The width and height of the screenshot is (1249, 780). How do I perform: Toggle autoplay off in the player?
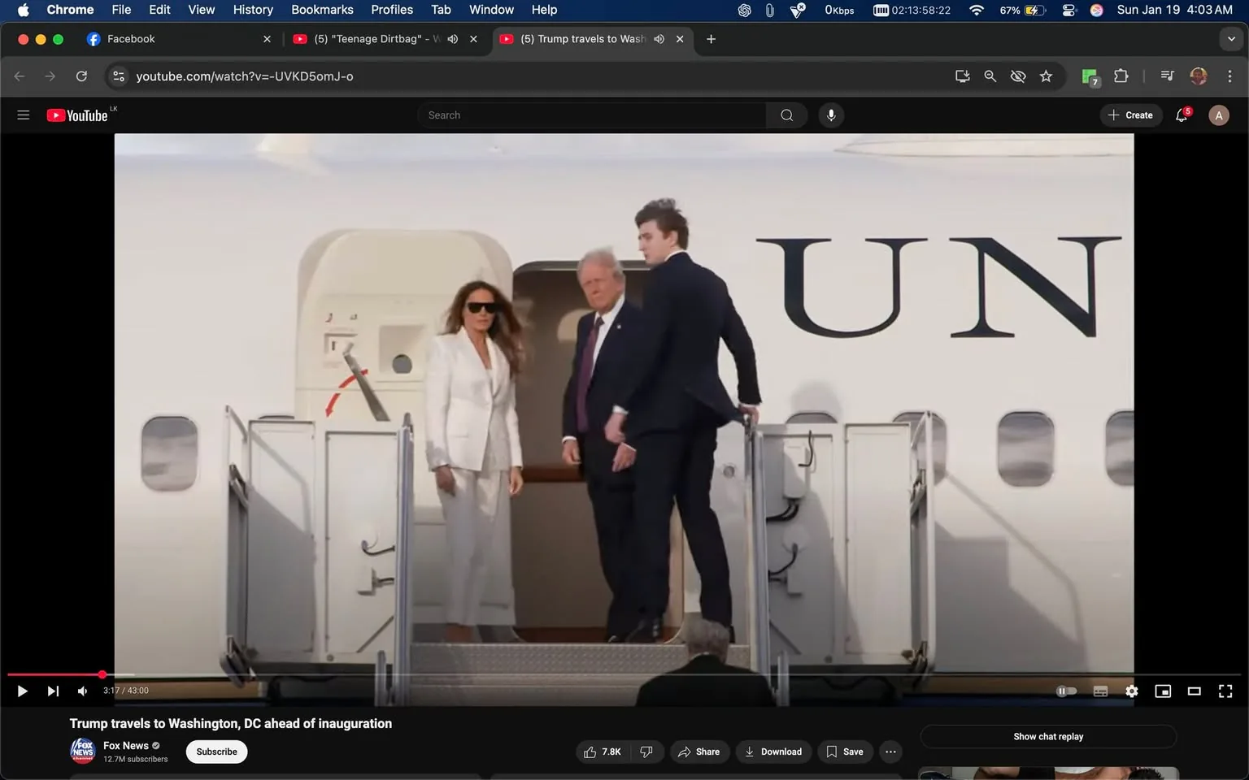[1066, 691]
